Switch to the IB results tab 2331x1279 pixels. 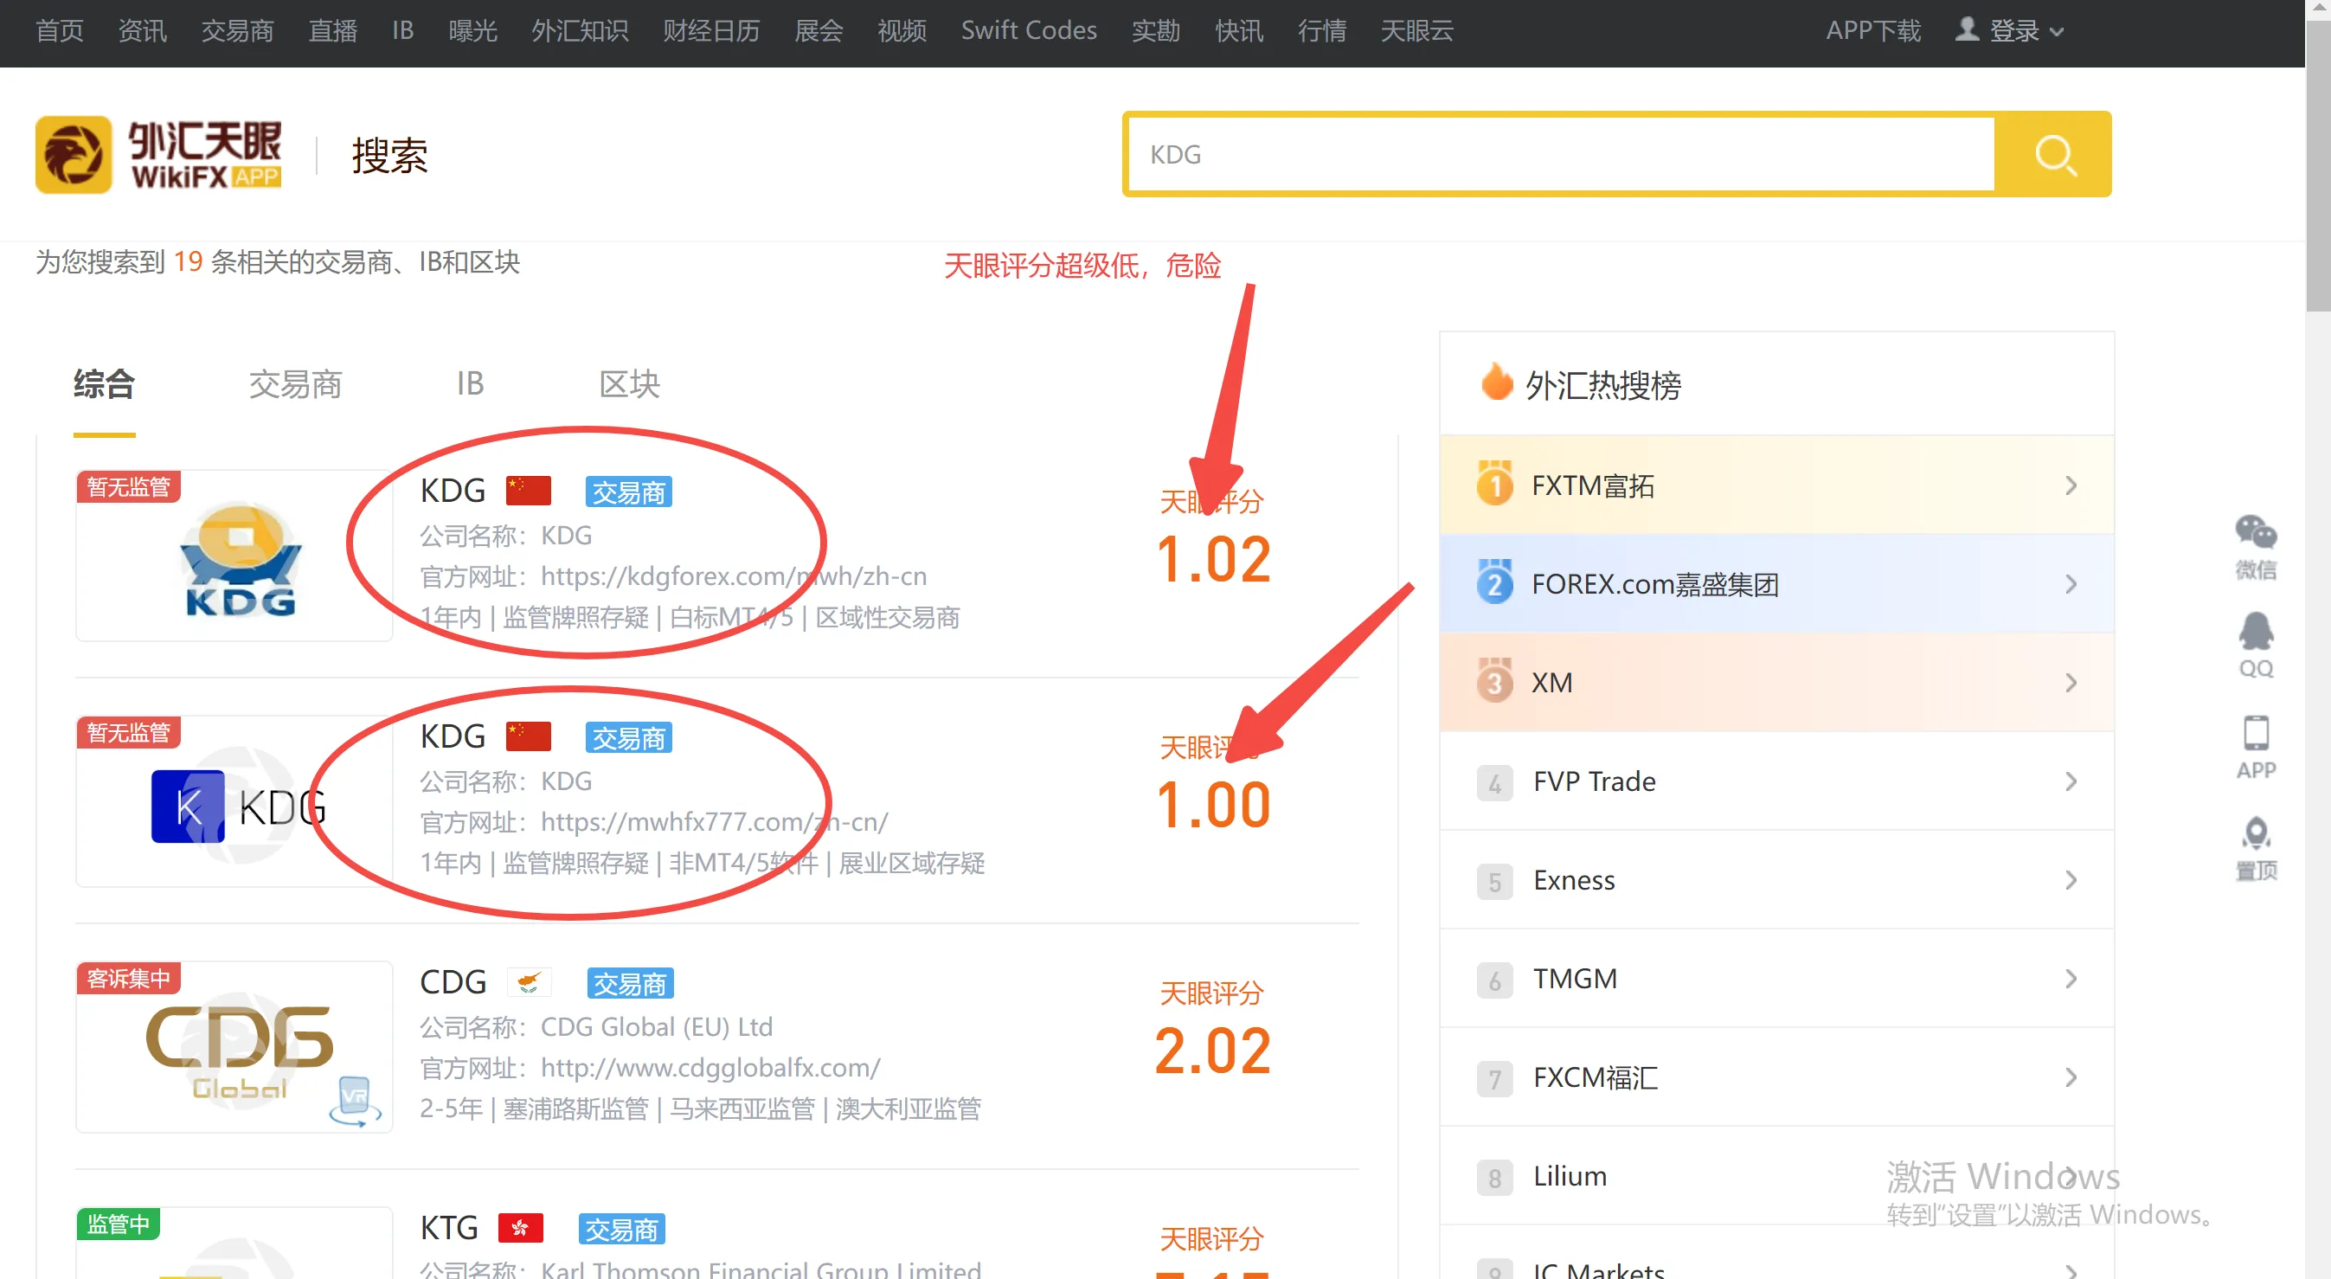coord(470,384)
